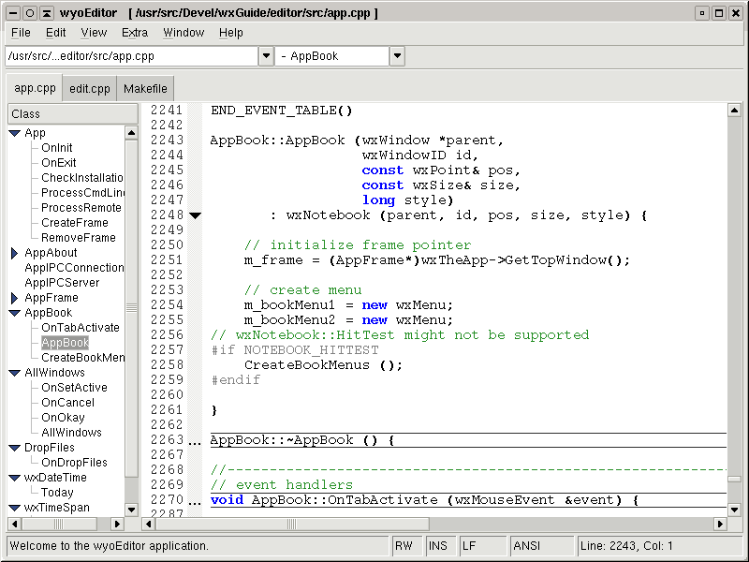Select OnInit in the class tree
Viewport: 749px width, 562px height.
point(57,148)
